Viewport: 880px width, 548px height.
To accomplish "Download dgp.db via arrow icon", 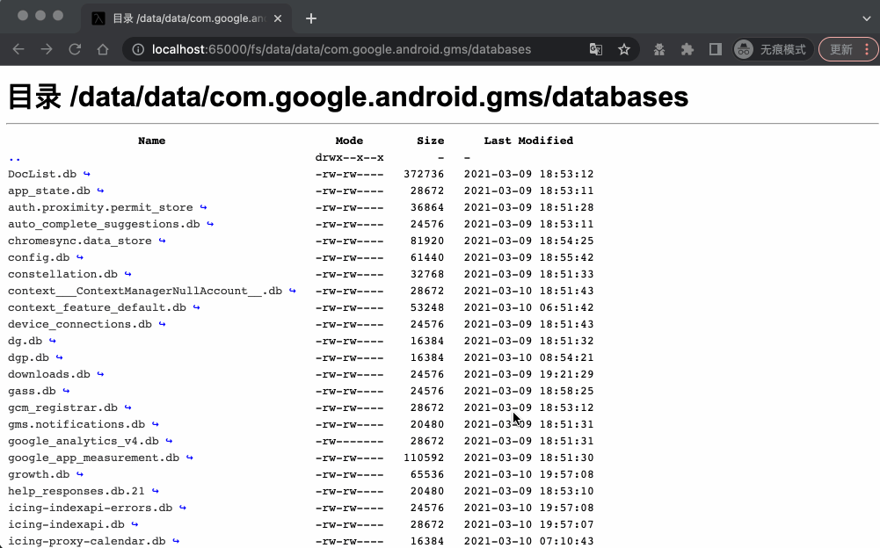I will point(60,357).
